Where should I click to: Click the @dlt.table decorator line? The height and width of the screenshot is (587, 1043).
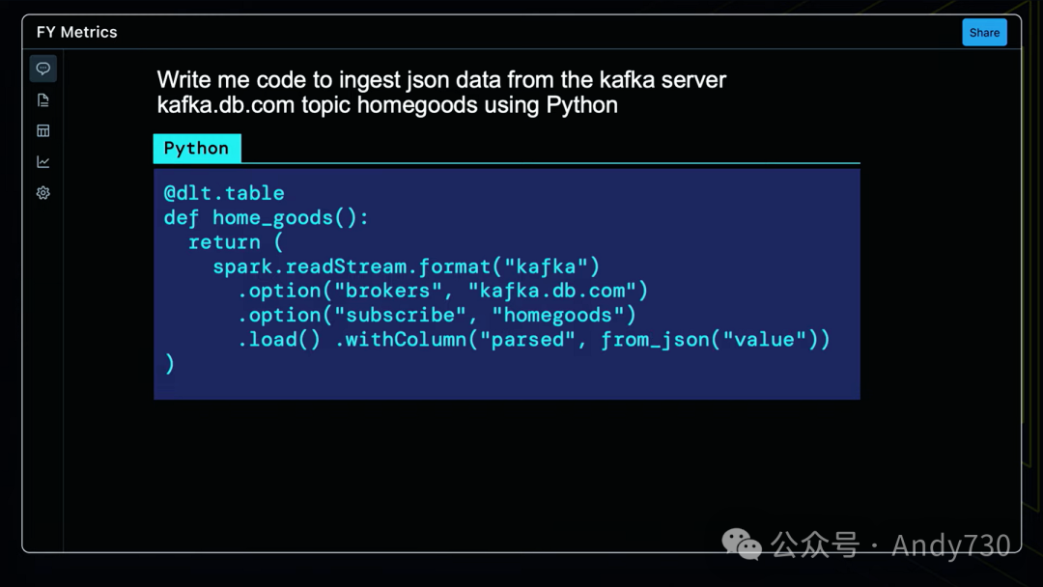point(224,193)
